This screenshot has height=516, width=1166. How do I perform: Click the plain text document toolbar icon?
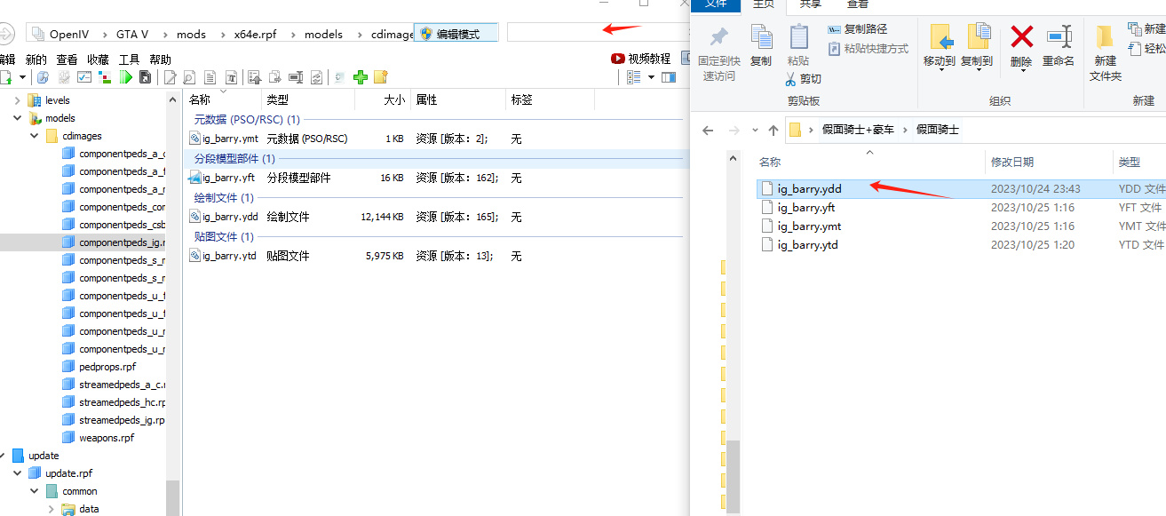210,77
